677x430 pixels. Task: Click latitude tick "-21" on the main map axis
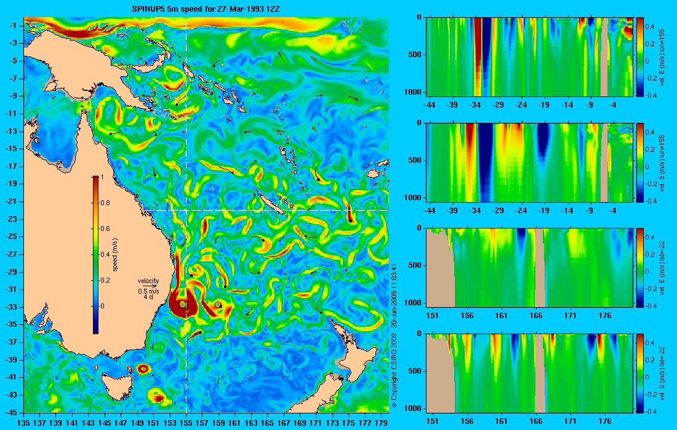[12, 201]
